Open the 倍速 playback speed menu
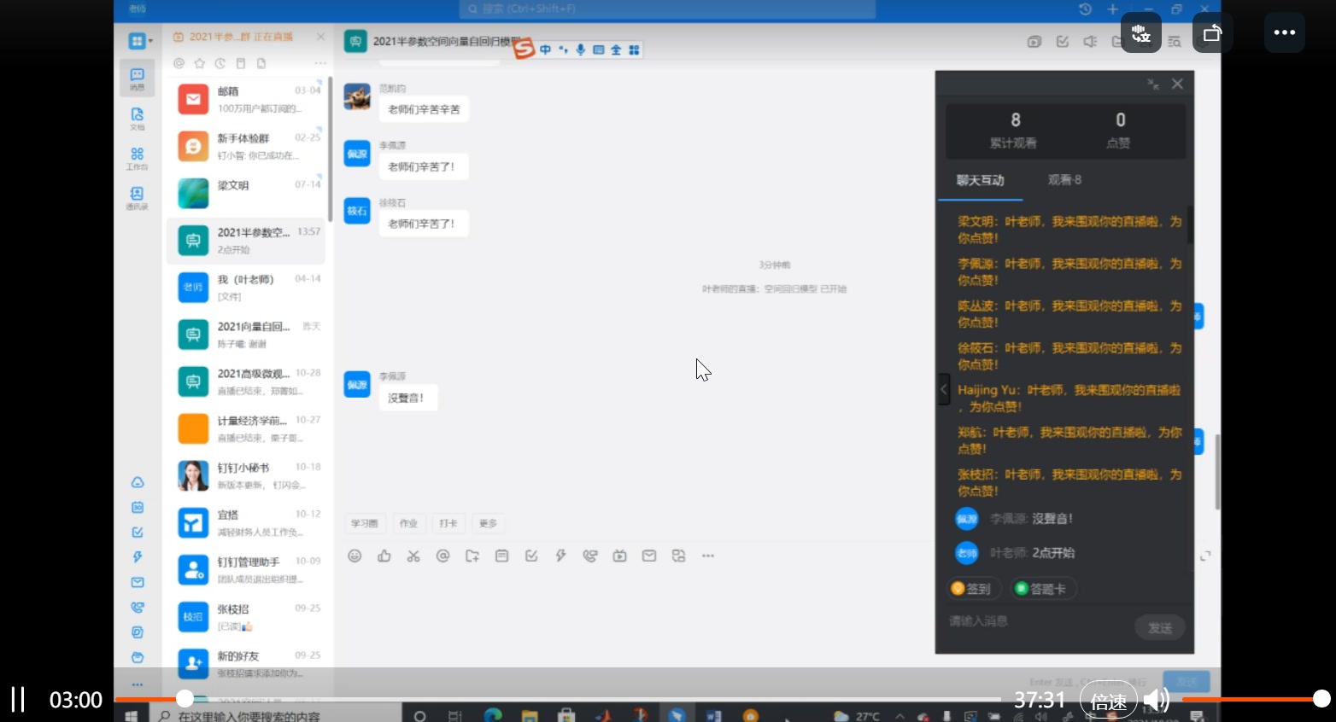 (1108, 702)
